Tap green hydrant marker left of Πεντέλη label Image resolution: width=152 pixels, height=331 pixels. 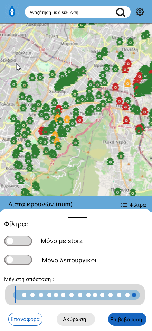pos(121,55)
